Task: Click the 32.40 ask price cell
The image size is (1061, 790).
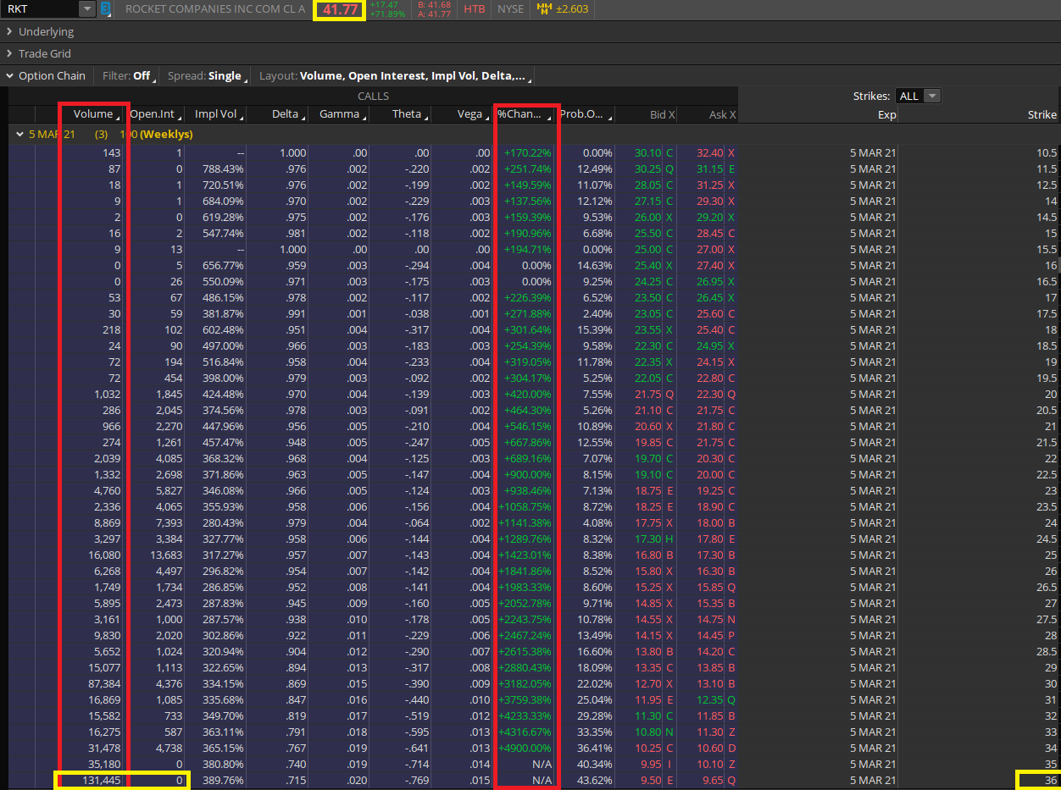Action: click(x=709, y=152)
